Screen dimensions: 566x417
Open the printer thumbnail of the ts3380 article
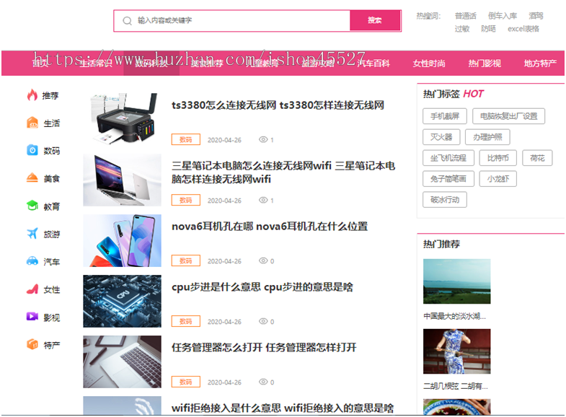point(123,120)
